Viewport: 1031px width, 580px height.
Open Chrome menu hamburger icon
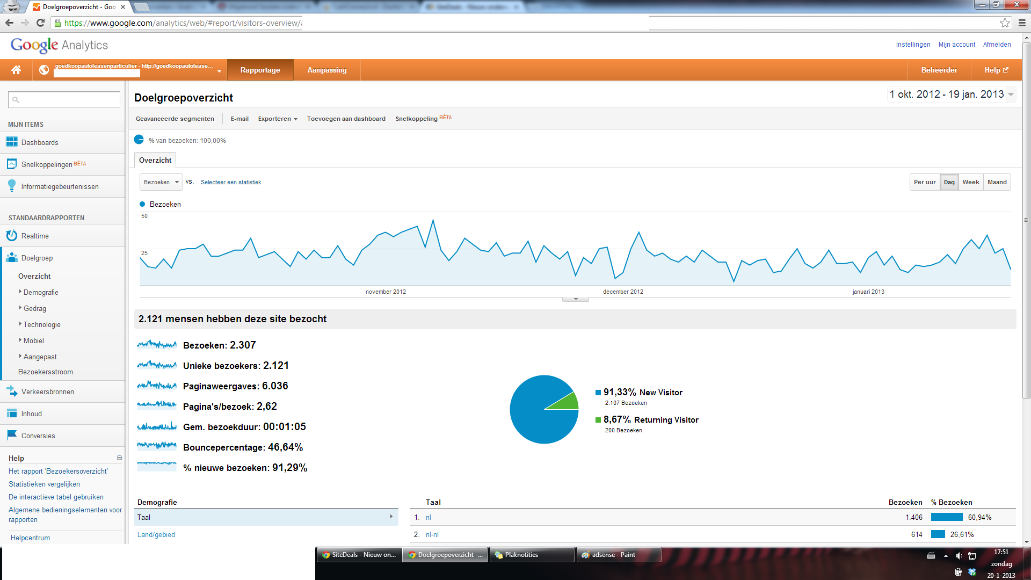tap(1022, 23)
